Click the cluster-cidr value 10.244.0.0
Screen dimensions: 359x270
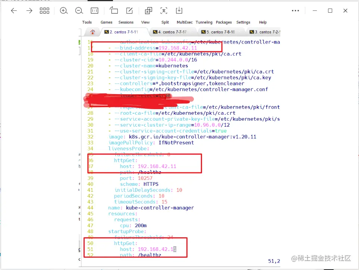173,60
